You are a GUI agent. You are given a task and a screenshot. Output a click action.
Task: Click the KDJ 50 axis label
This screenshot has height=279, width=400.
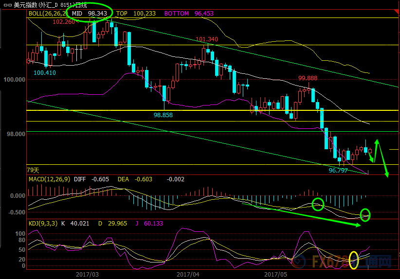coord(22,250)
